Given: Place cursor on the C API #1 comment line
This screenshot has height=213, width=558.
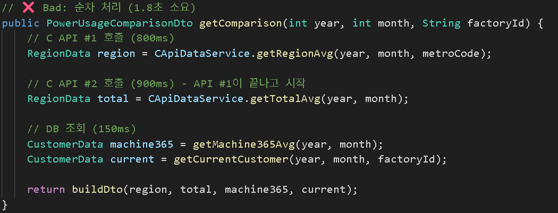Looking at the screenshot, I should click(101, 38).
